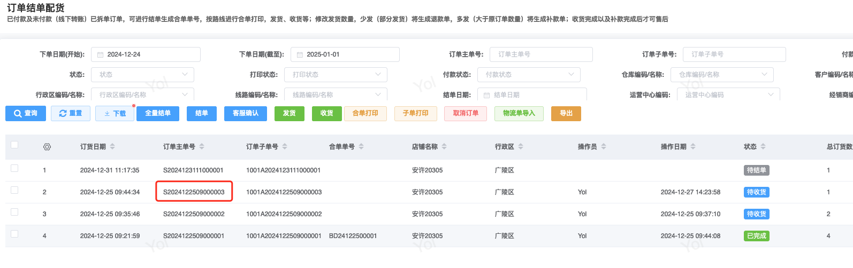Screen dimensions: 853x268
Task: Click order number S2024122509000003 cell
Action: 194,192
